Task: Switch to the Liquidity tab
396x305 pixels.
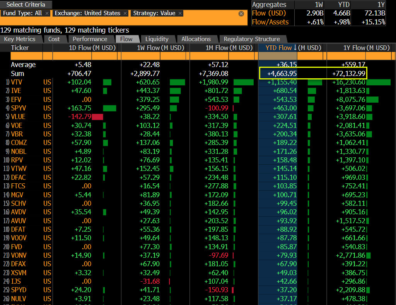Action: pos(157,39)
